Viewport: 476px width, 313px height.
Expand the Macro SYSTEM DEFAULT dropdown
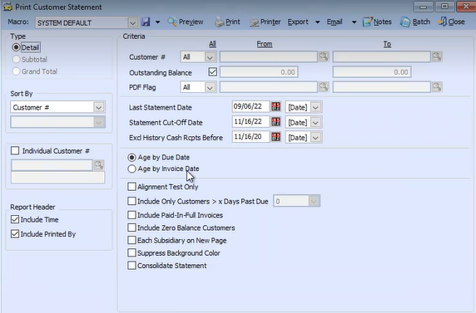[132, 22]
